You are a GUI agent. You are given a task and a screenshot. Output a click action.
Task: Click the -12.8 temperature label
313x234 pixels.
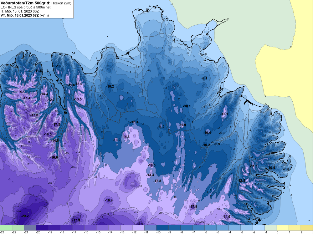[157, 181]
